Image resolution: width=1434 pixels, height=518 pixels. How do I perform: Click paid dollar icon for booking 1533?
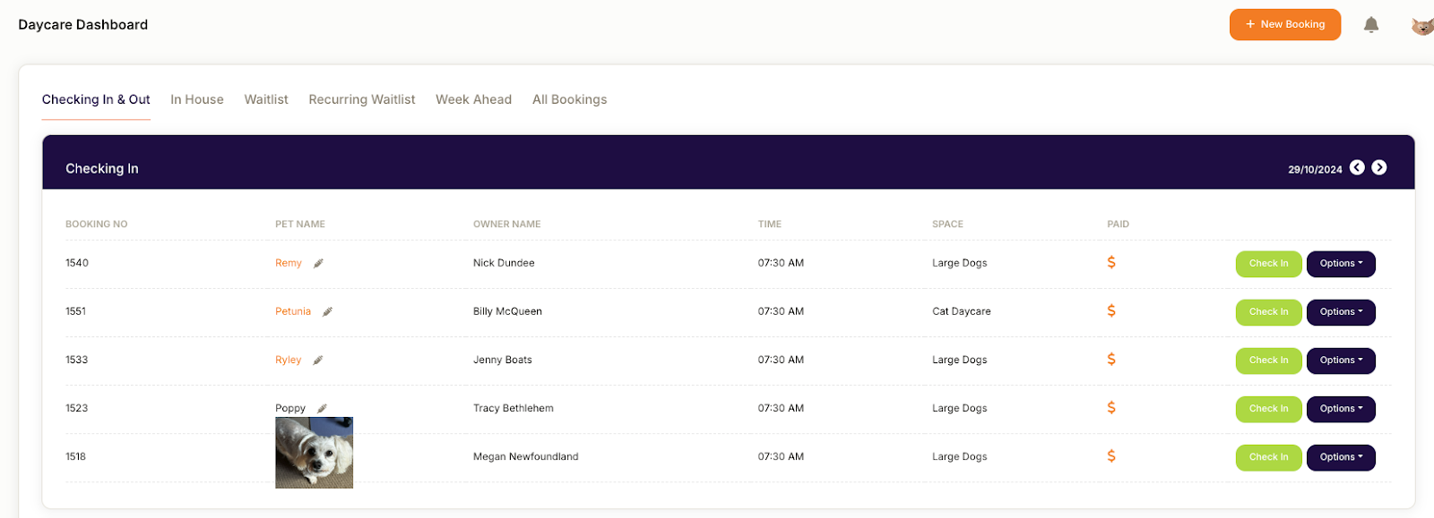[x=1111, y=359]
